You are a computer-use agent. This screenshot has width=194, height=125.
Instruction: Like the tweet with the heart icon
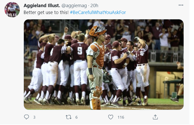click(111, 117)
